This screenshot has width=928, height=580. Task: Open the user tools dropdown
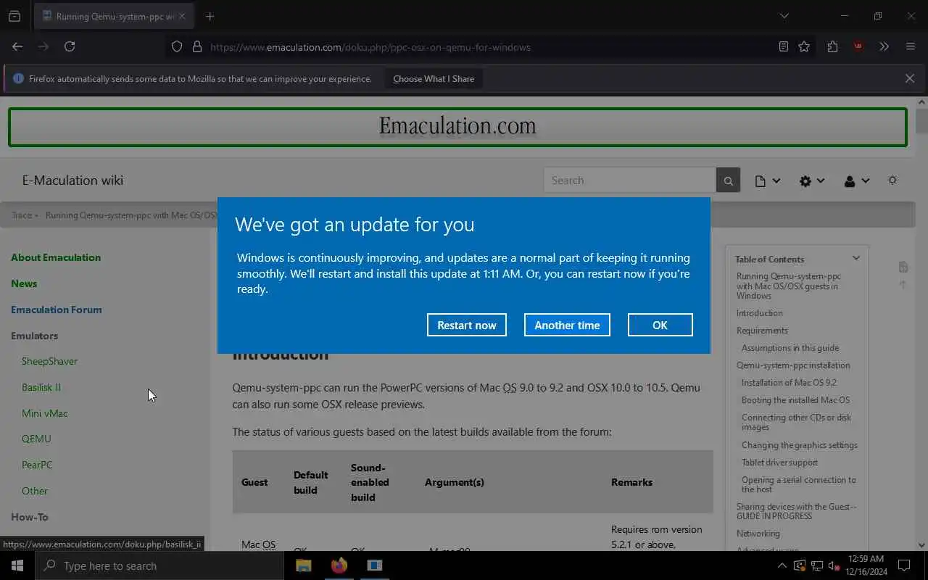pos(856,181)
